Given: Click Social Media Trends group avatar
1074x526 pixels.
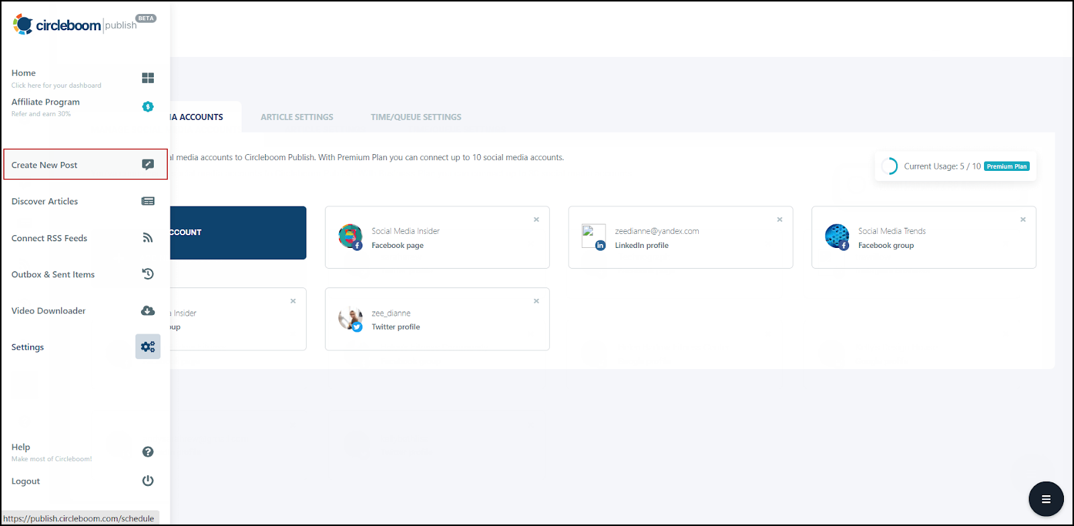Looking at the screenshot, I should point(837,237).
